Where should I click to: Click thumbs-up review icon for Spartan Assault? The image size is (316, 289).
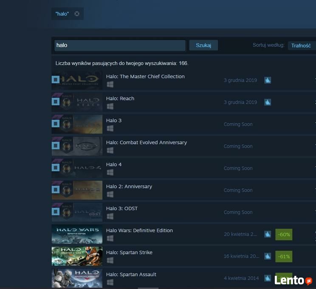[x=268, y=278]
